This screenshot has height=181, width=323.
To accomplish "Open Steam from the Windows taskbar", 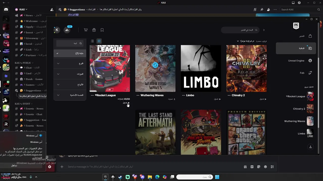I will point(120,177).
